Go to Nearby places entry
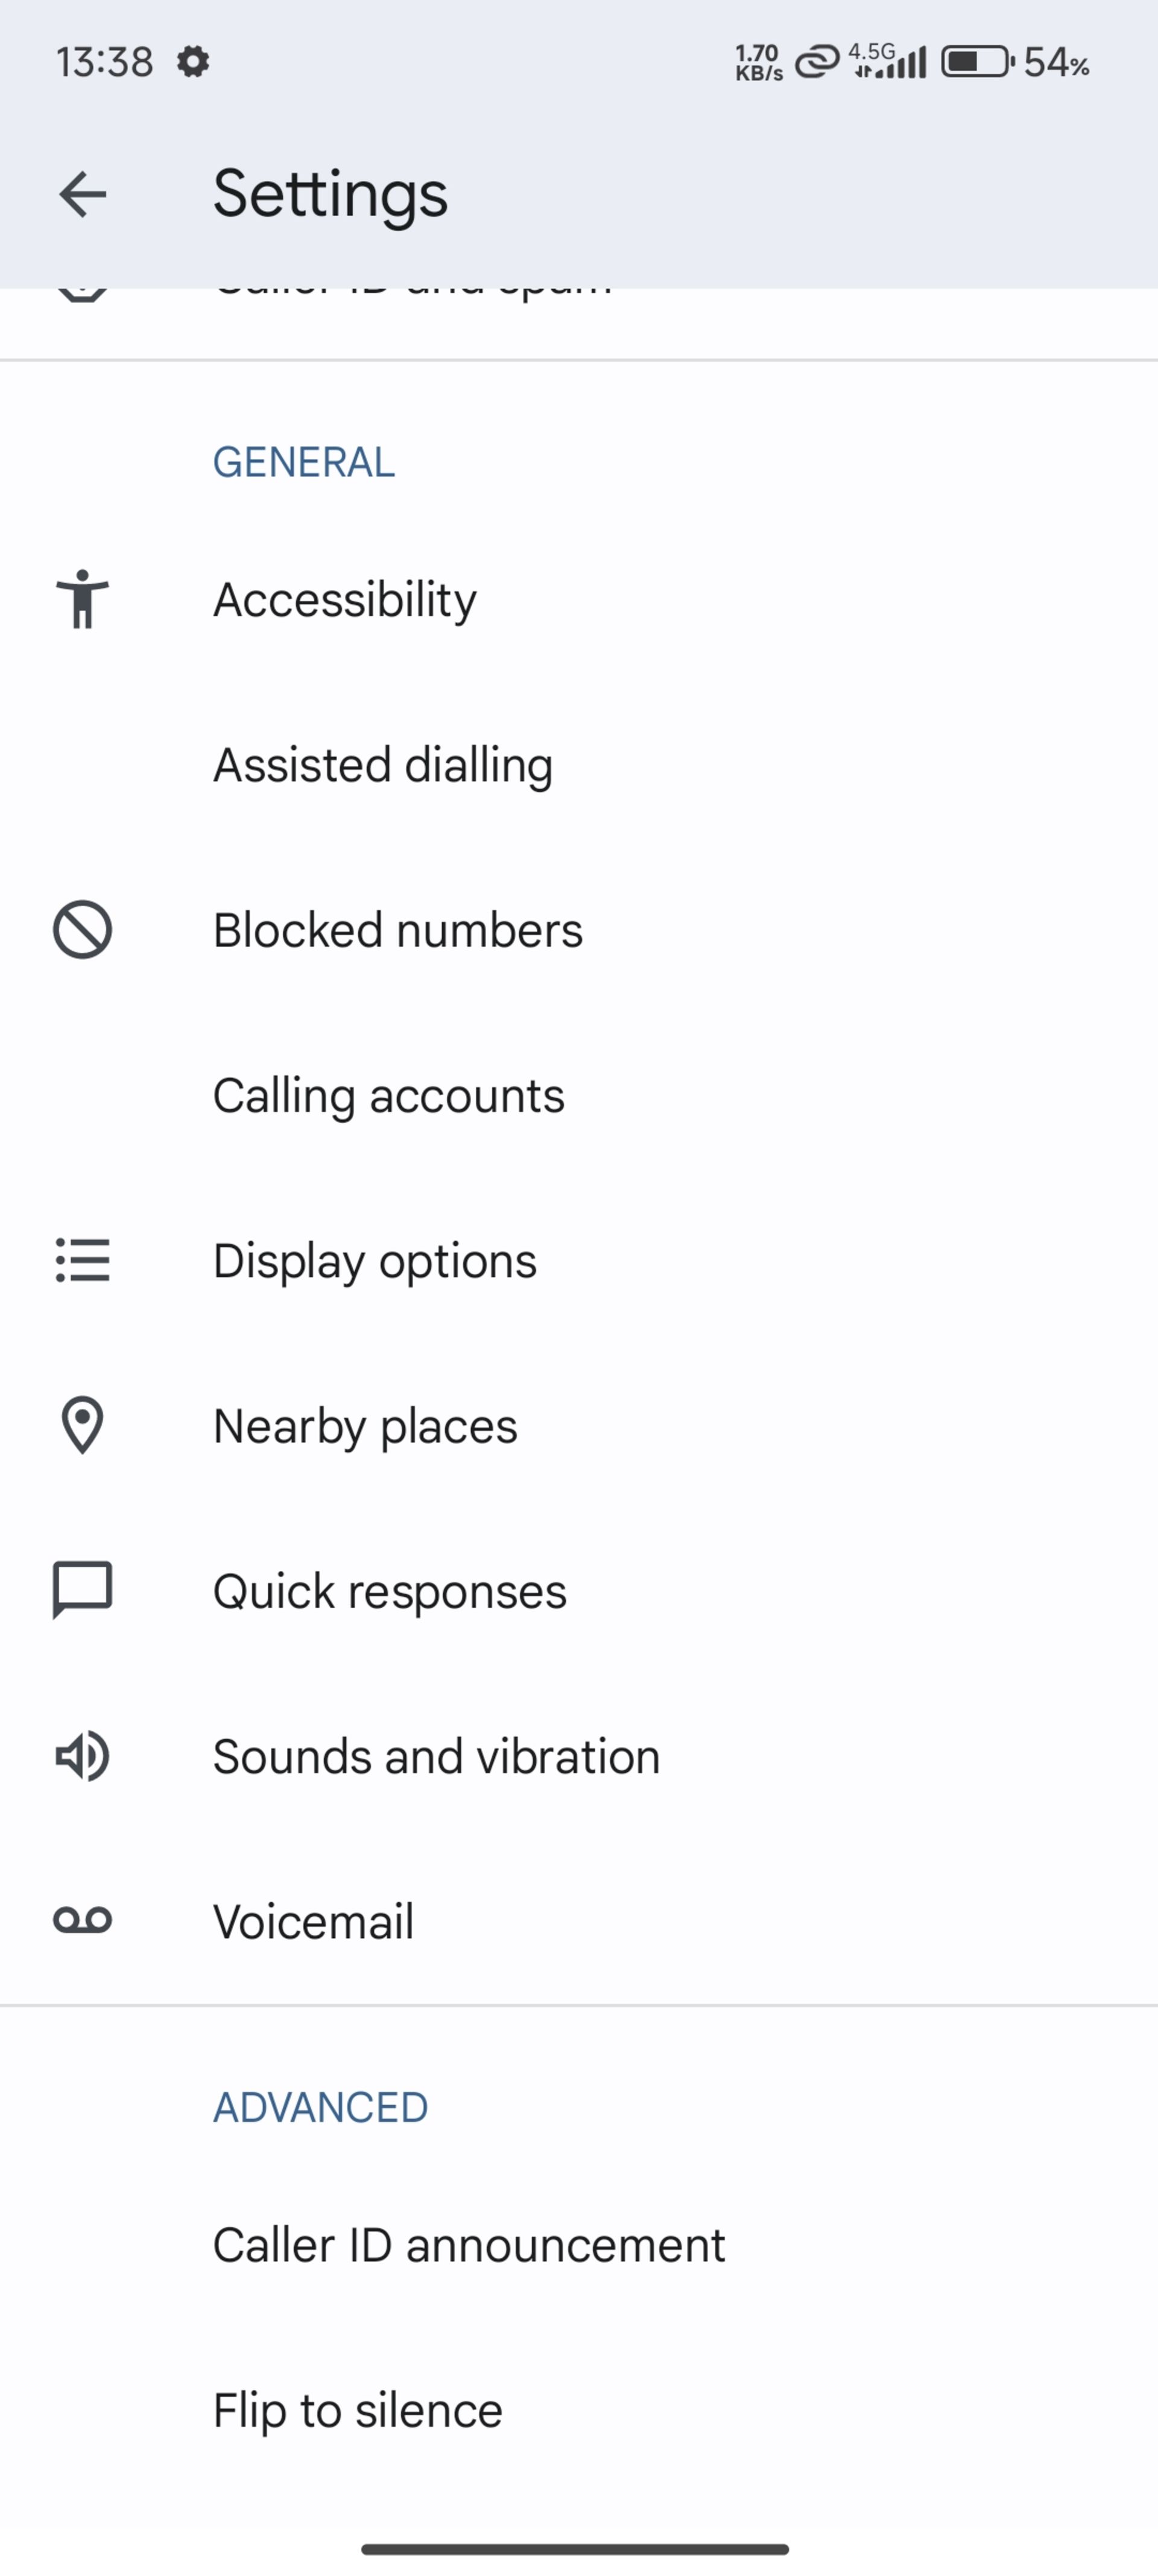 365,1425
